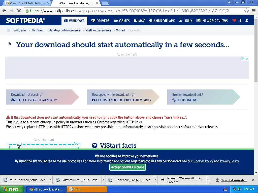
Task: Open the Android APK section
Action: pyautogui.click(x=162, y=21)
